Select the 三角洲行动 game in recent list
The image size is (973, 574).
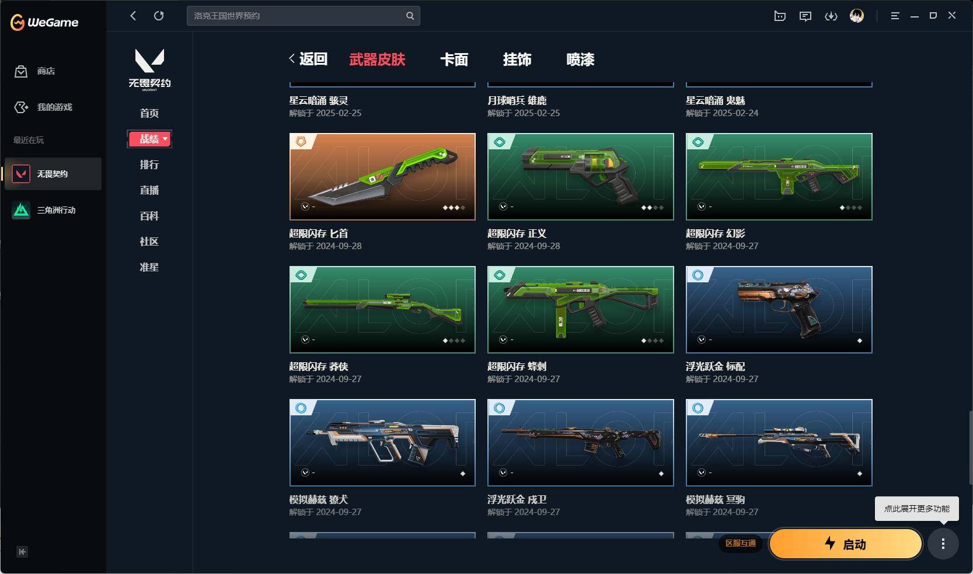click(x=53, y=210)
